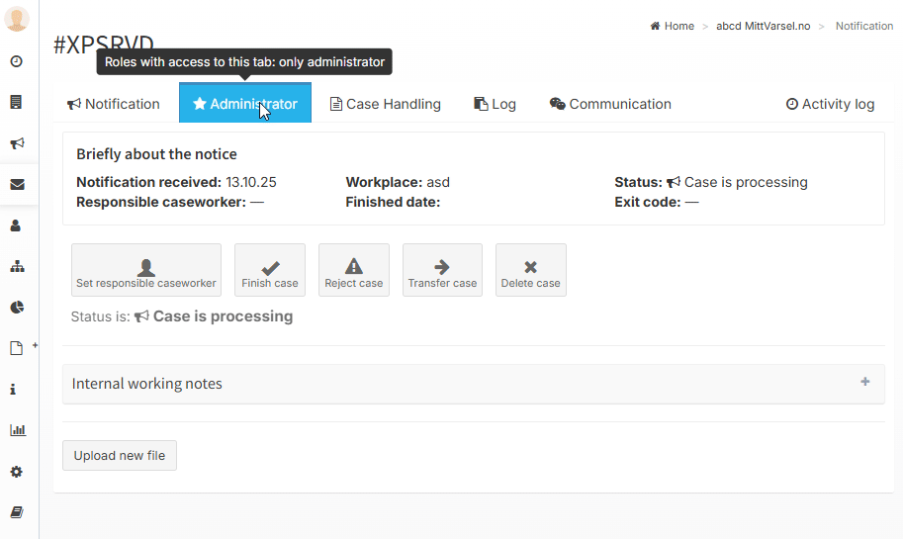
Task: Open the envelope icon in sidebar
Action: [17, 184]
